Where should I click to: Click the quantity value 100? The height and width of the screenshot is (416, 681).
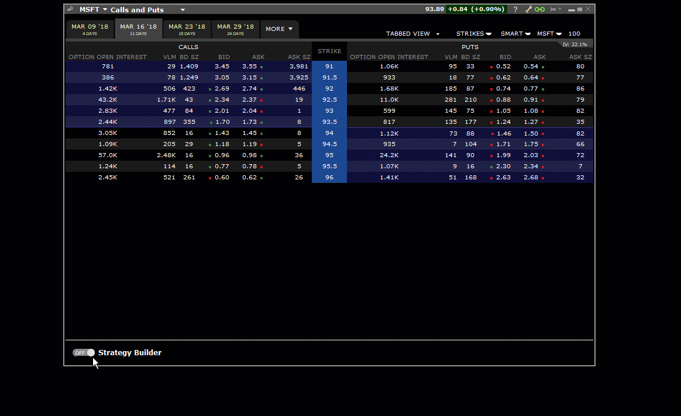574,34
